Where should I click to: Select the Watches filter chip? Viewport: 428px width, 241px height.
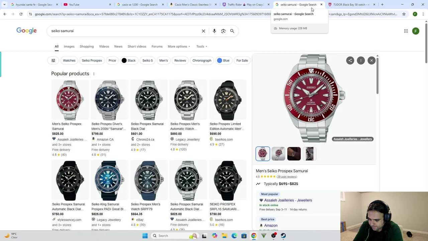(69, 61)
